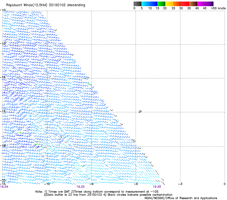The width and height of the screenshot is (227, 200).
Task: Click the black contamination circle on the -16 gridline
Action: [x=140, y=112]
